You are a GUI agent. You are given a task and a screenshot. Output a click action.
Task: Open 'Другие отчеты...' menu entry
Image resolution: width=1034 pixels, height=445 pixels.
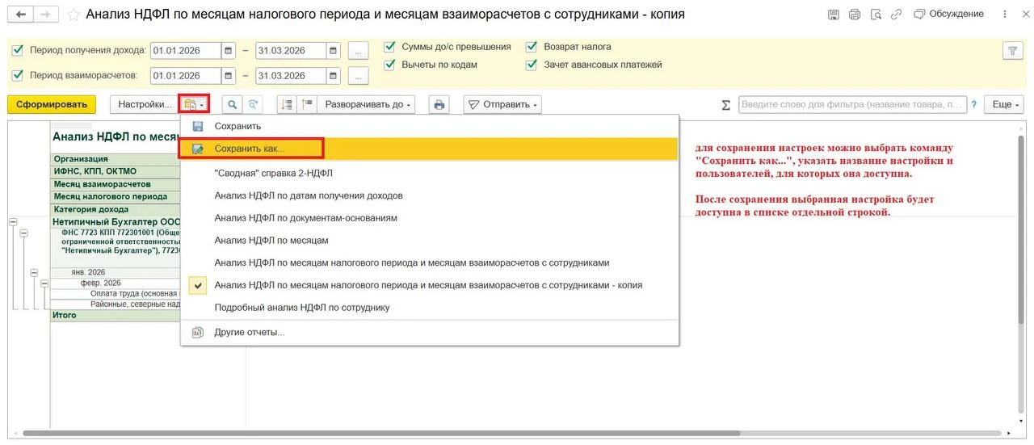(x=429, y=333)
